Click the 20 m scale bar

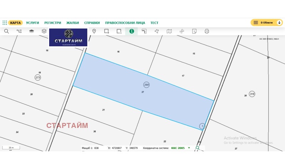coord(11,148)
